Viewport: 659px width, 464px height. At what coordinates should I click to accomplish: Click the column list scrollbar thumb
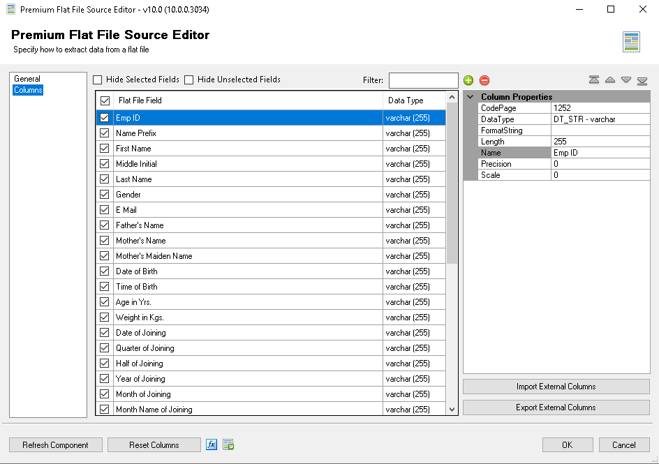(452, 184)
